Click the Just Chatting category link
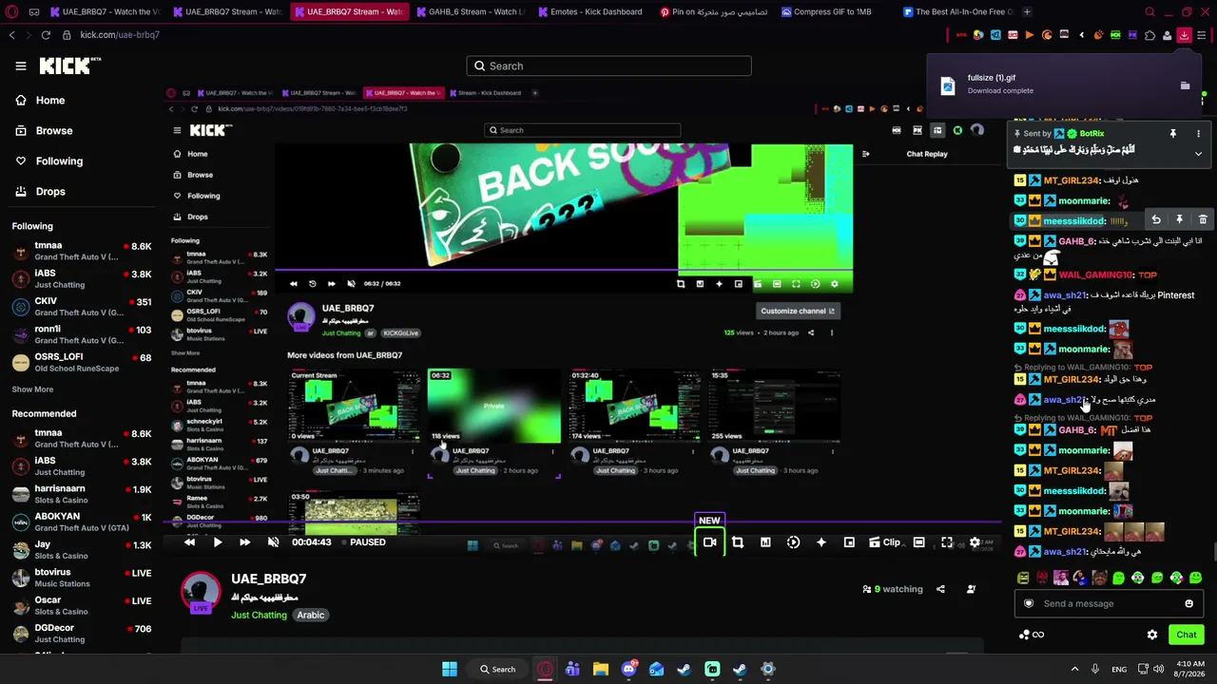Viewport: 1217px width, 684px height. pyautogui.click(x=259, y=615)
